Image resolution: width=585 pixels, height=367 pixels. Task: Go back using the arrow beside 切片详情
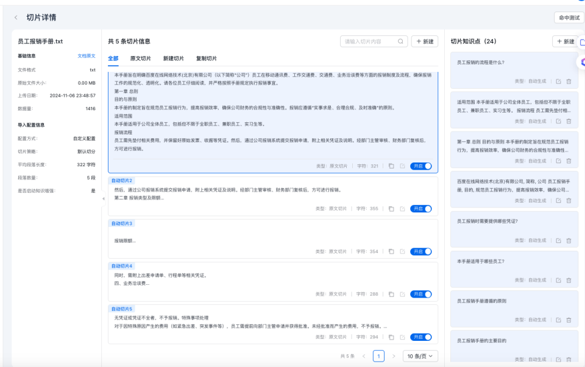[x=16, y=18]
